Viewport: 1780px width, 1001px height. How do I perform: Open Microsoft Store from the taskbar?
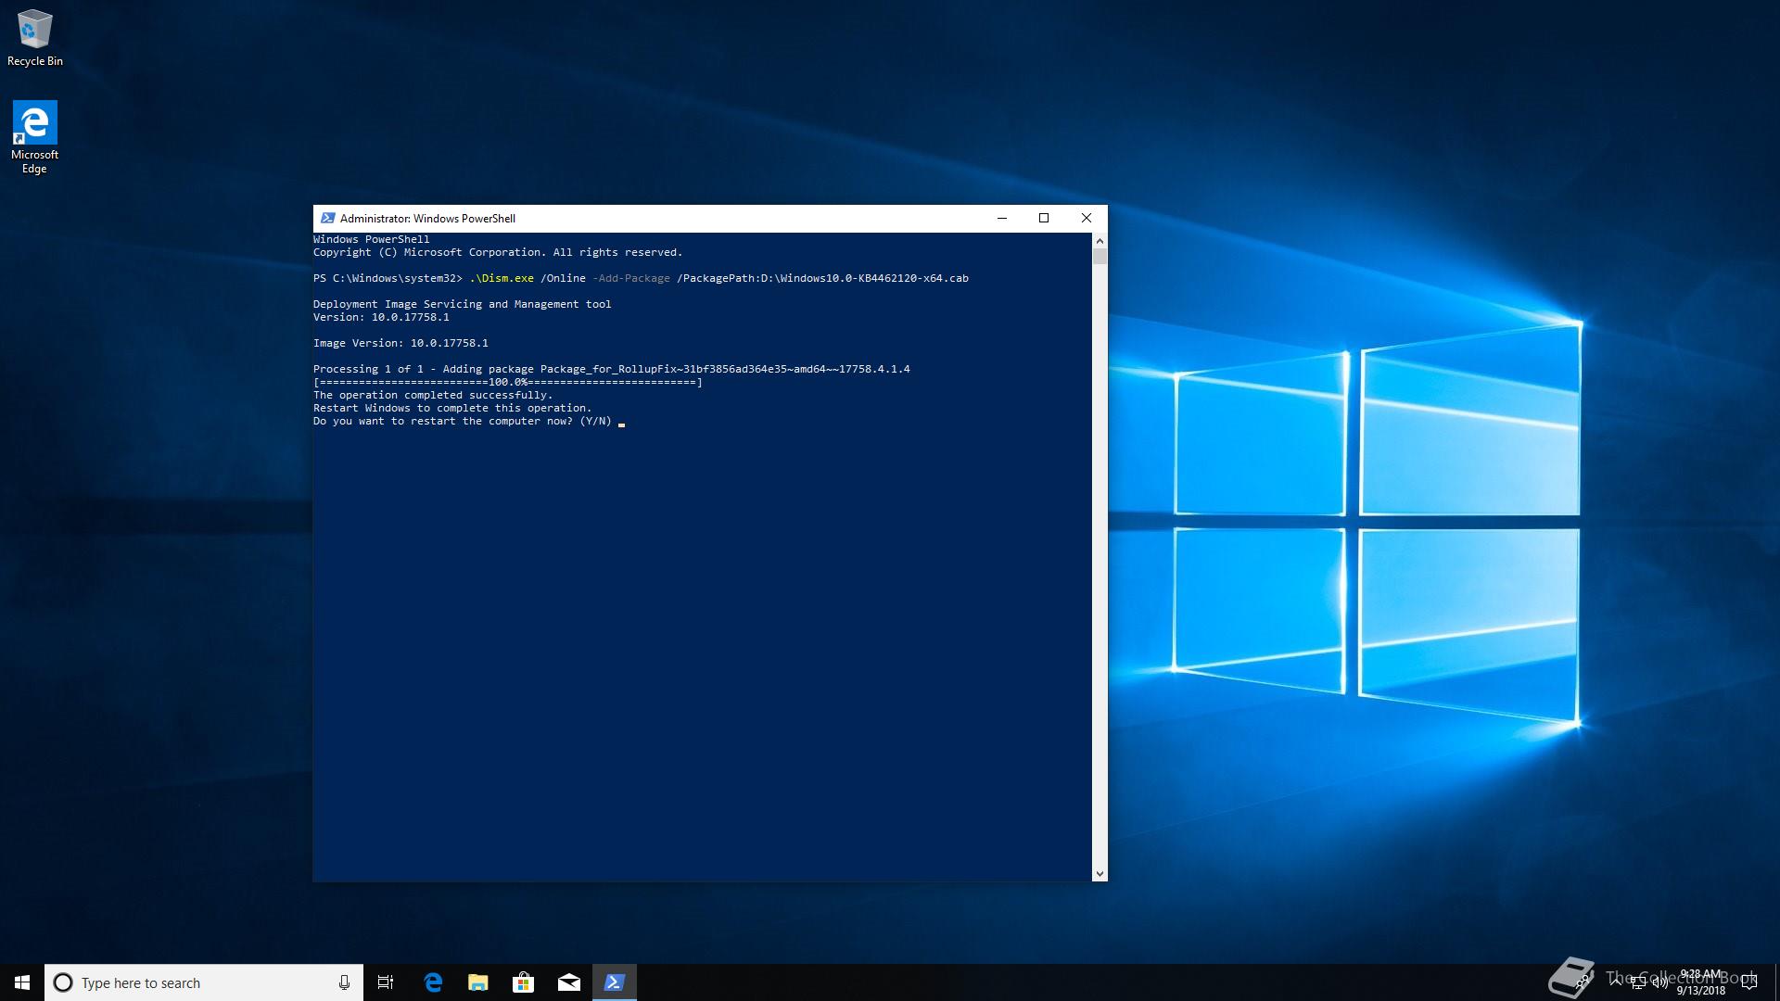[523, 982]
